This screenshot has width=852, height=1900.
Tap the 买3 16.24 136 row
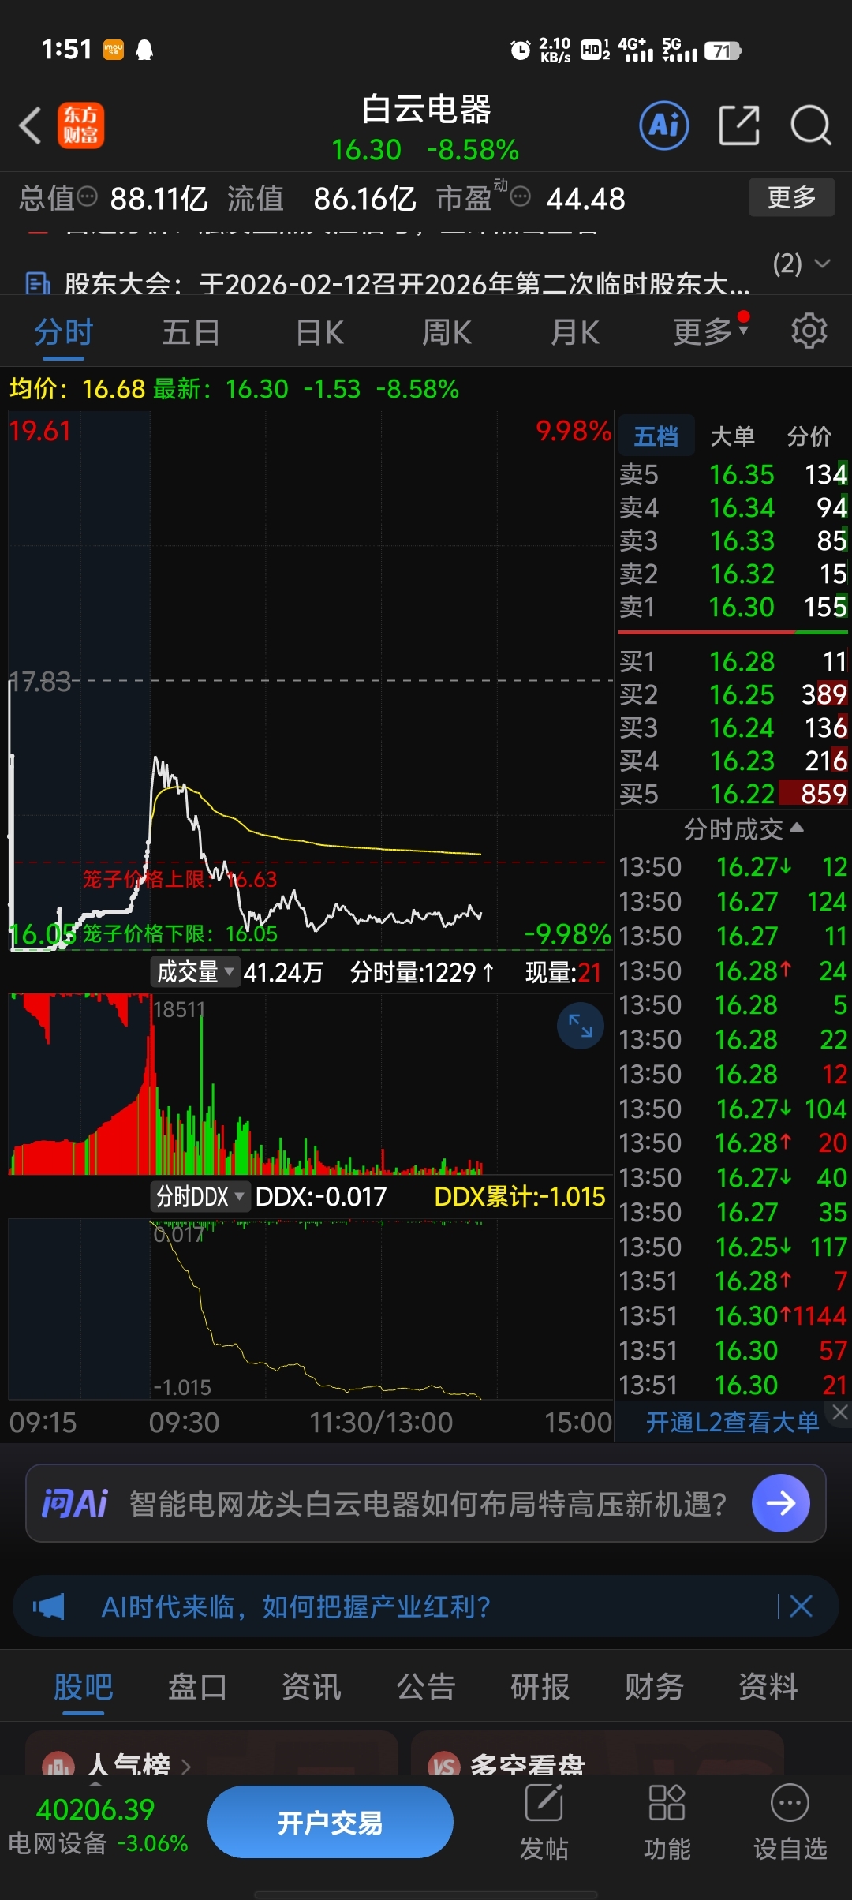(733, 727)
